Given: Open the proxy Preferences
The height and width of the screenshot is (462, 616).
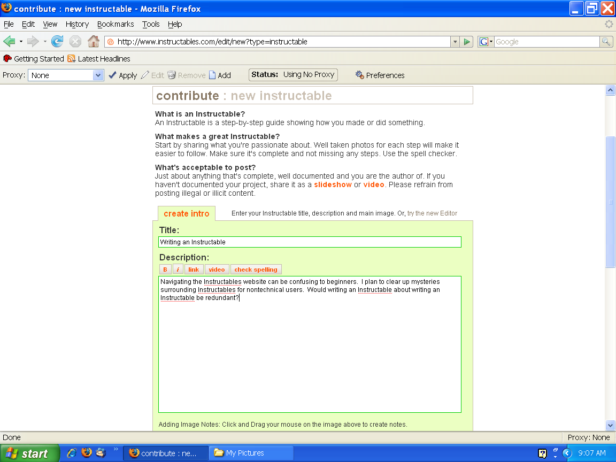Looking at the screenshot, I should pos(384,75).
